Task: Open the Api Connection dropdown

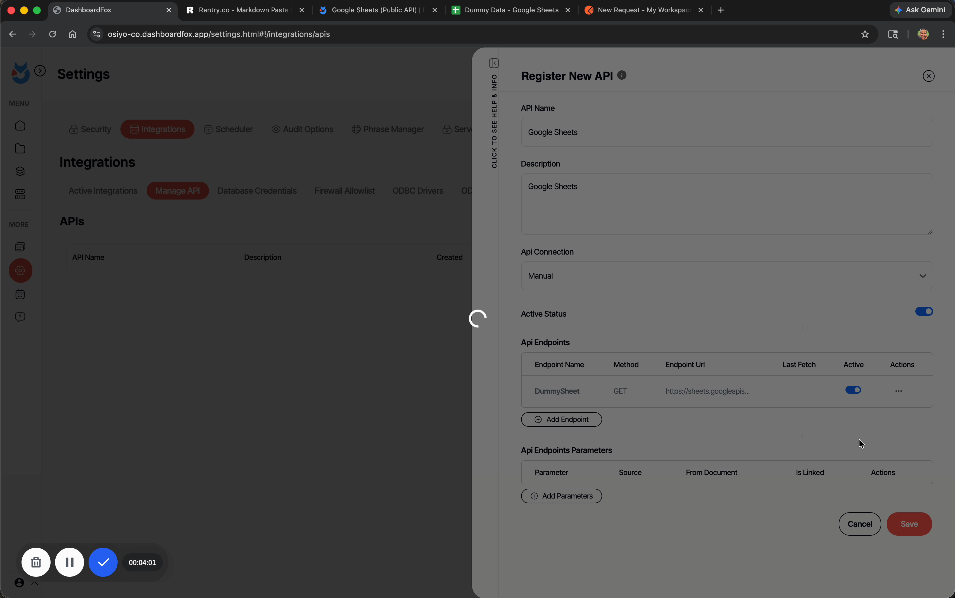Action: pyautogui.click(x=727, y=276)
